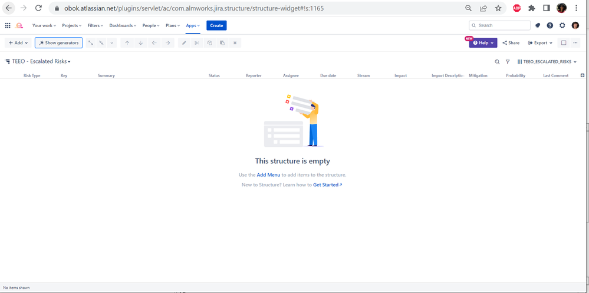Click the filter funnel icon
The image size is (589, 293).
coord(508,61)
